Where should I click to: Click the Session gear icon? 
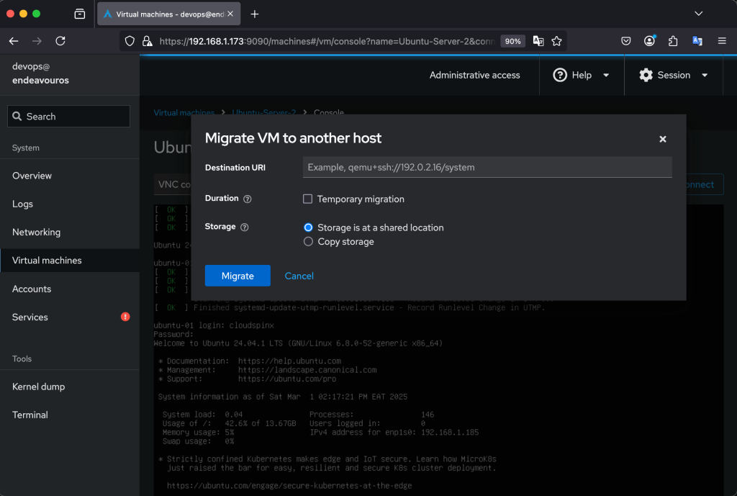[646, 75]
